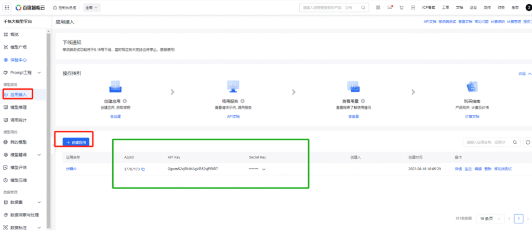Click the black user avatar circle
The height and width of the screenshot is (230, 532).
coord(528,7)
